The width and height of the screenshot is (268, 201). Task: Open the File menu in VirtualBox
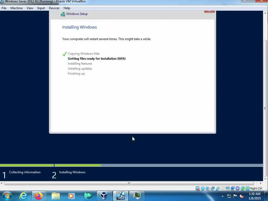(4, 8)
